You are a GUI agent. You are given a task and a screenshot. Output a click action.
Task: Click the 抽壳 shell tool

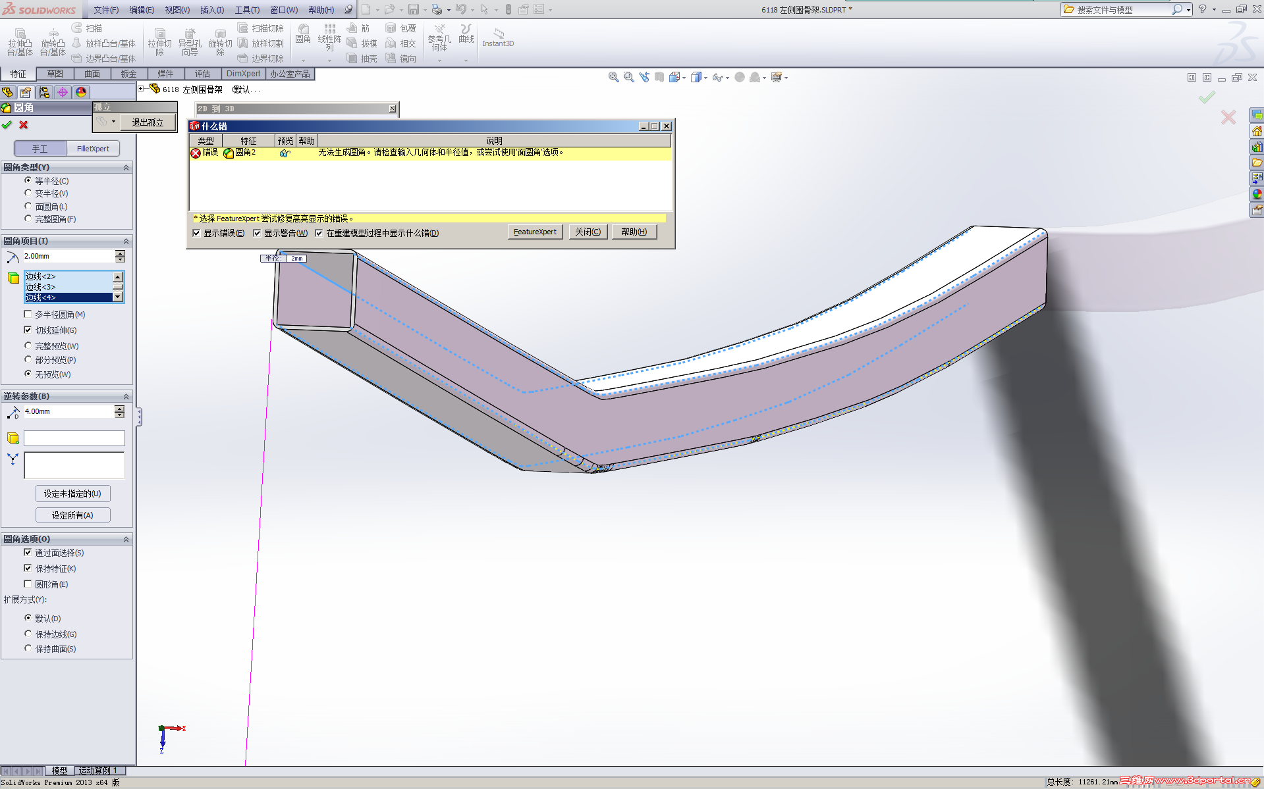[362, 59]
